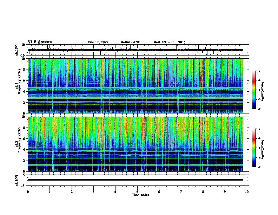The width and height of the screenshot is (278, 215).
Task: Click the time axis tick label "8"
Action: point(203,192)
